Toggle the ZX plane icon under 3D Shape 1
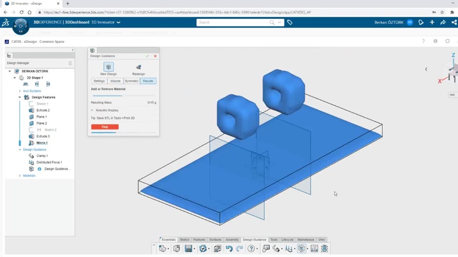458x257 pixels. click(x=48, y=84)
